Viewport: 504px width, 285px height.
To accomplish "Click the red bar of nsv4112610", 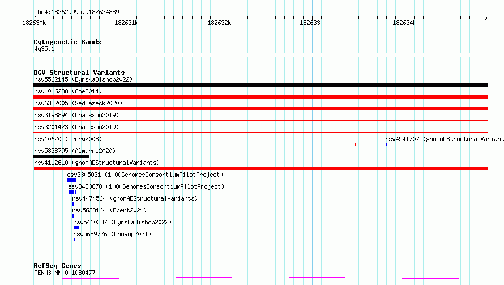I will pos(260,168).
